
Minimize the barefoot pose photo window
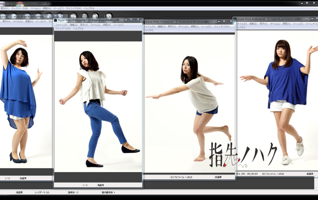(219, 21)
